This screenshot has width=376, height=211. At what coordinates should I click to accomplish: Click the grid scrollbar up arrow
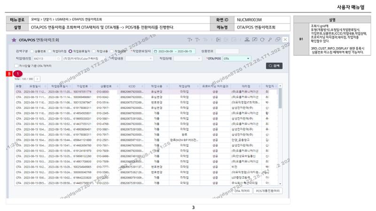280,86
